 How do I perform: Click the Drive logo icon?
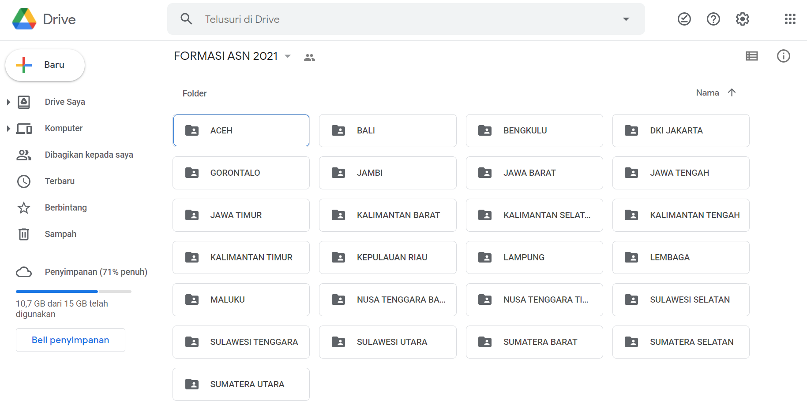tap(24, 18)
